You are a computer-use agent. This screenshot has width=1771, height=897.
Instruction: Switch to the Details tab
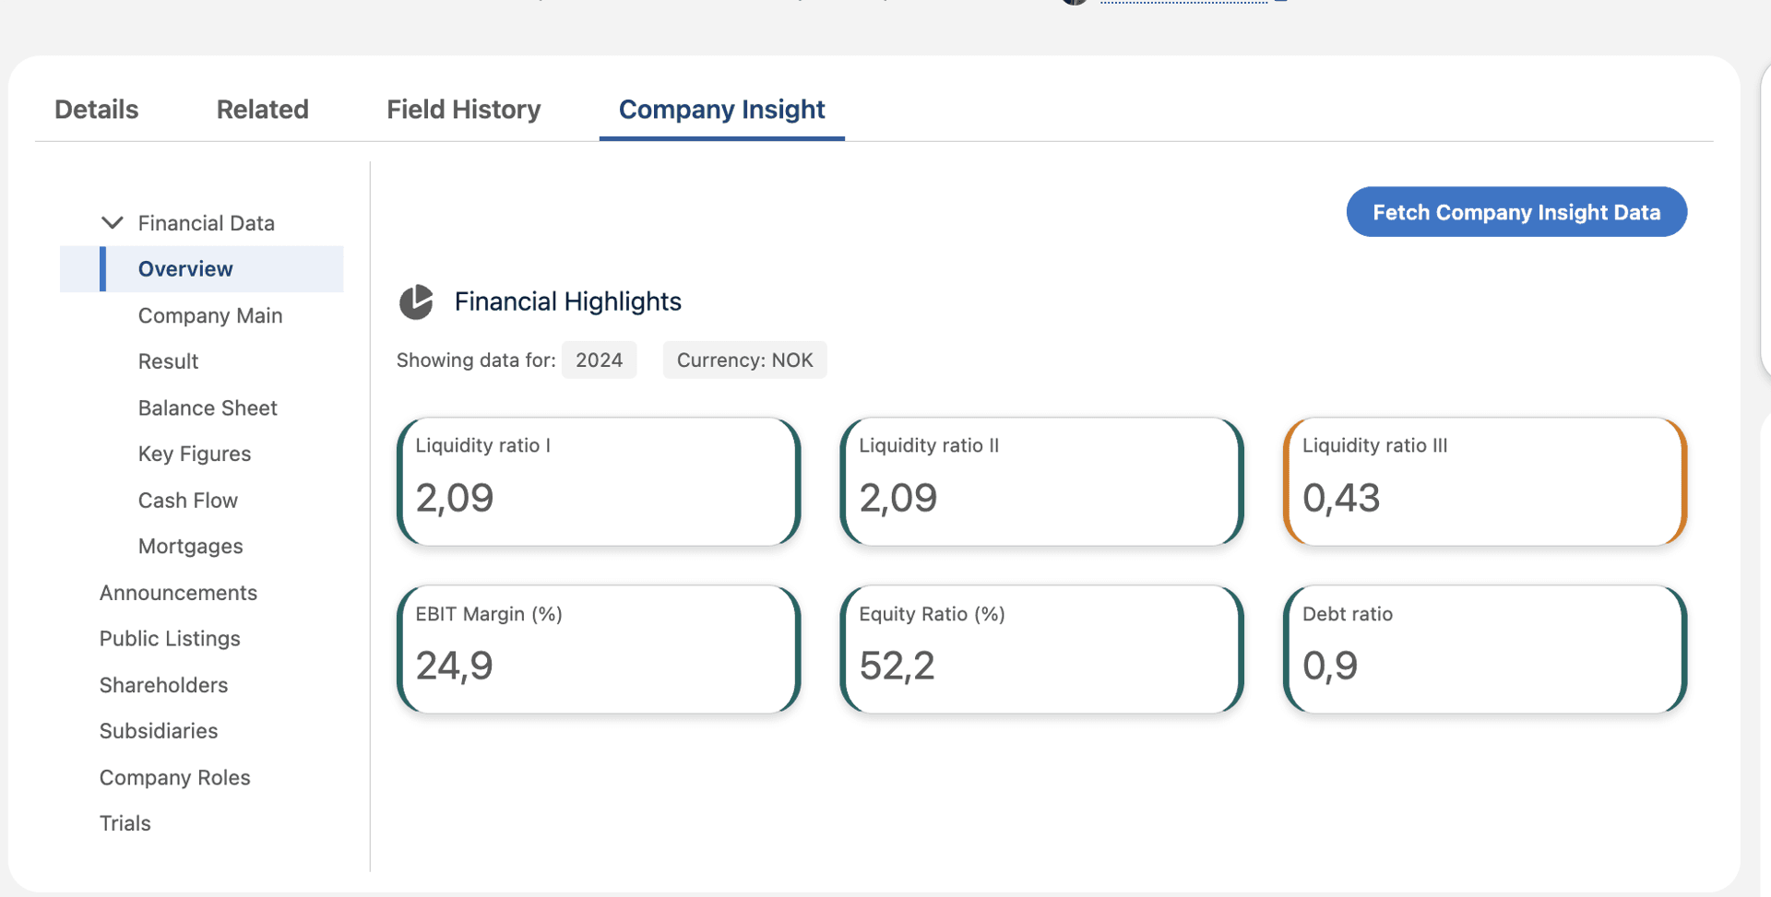point(96,109)
